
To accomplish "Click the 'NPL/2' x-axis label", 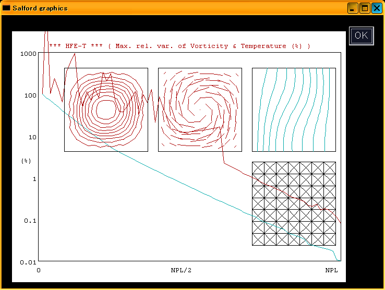I will [181, 270].
